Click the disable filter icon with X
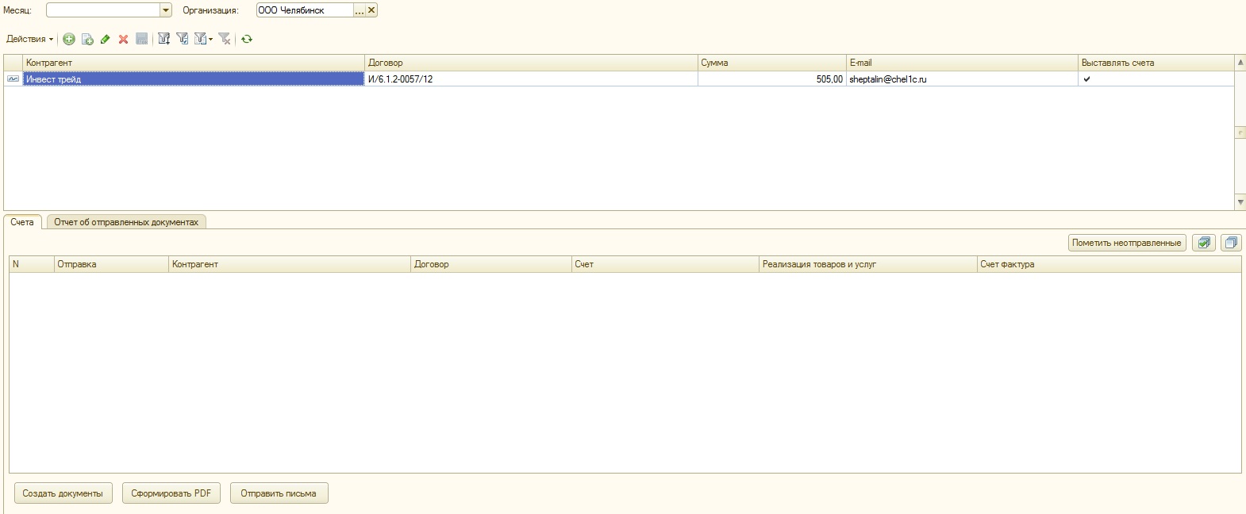Screen dimensions: 1246x514 [x=225, y=39]
